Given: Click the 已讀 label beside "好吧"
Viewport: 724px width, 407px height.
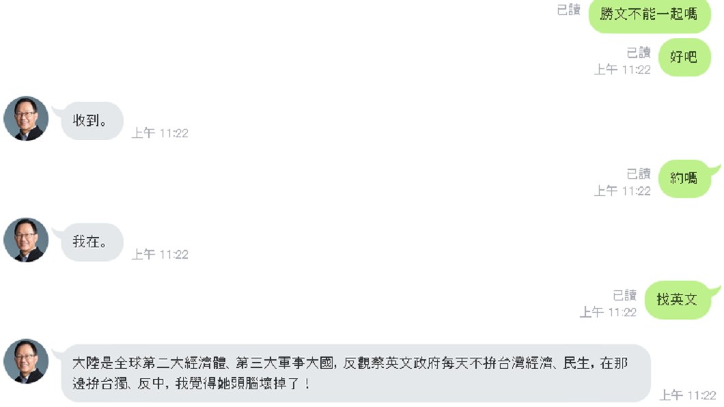Looking at the screenshot, I should [x=639, y=53].
